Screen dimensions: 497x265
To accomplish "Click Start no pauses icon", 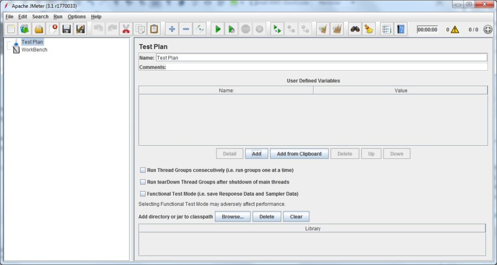I will point(232,30).
